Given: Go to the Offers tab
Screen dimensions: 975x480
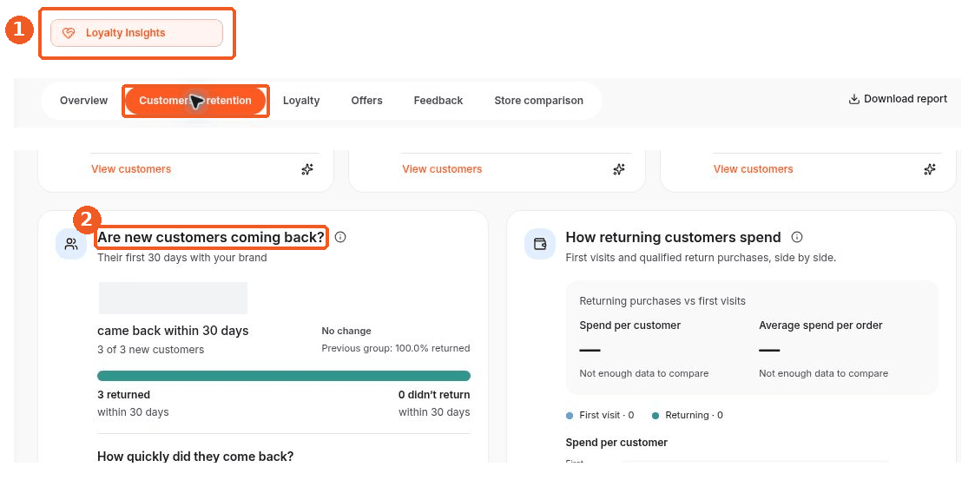Looking at the screenshot, I should [366, 101].
